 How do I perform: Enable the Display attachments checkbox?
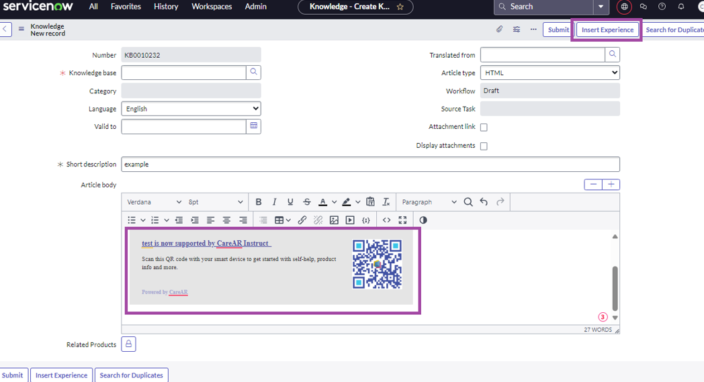pyautogui.click(x=484, y=146)
